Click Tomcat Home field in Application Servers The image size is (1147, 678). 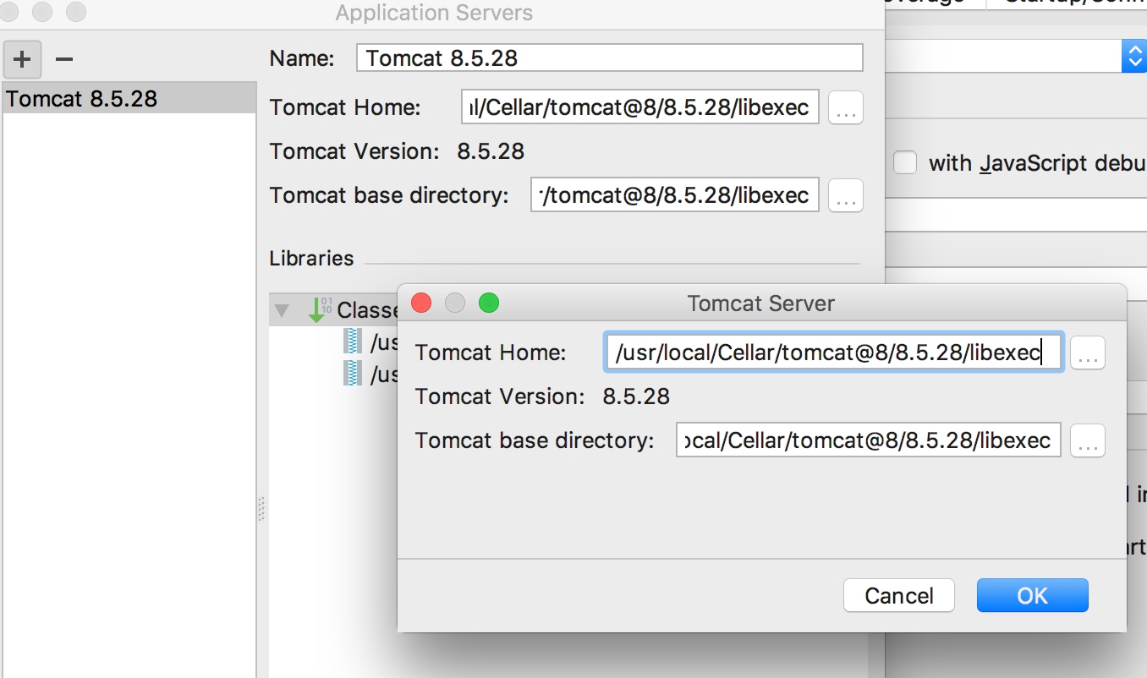coord(640,107)
